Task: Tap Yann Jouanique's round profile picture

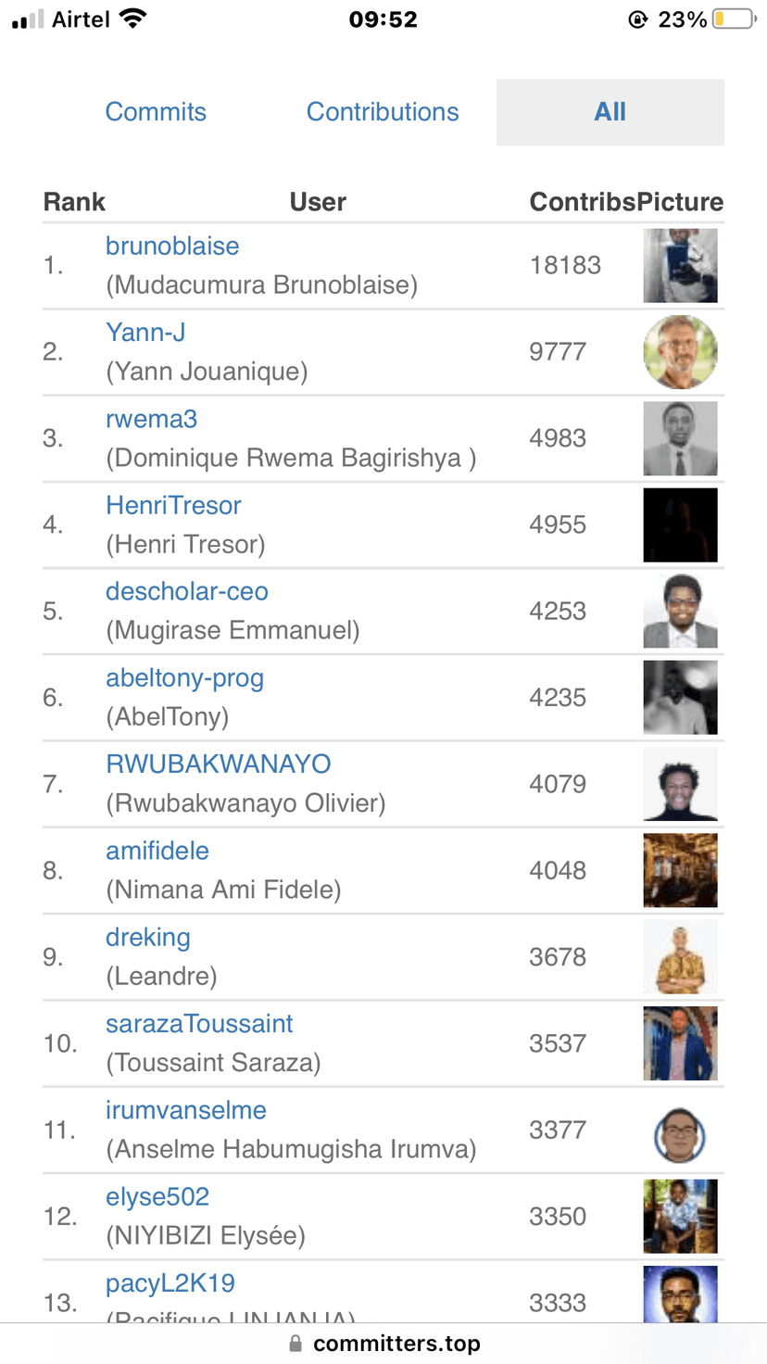Action: [680, 352]
